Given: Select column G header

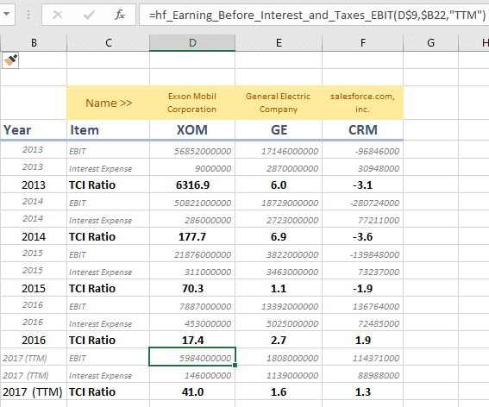Looking at the screenshot, I should pos(430,43).
